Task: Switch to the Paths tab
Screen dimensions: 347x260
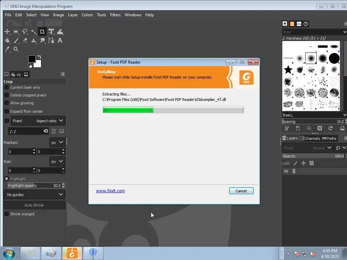Action: pyautogui.click(x=329, y=138)
